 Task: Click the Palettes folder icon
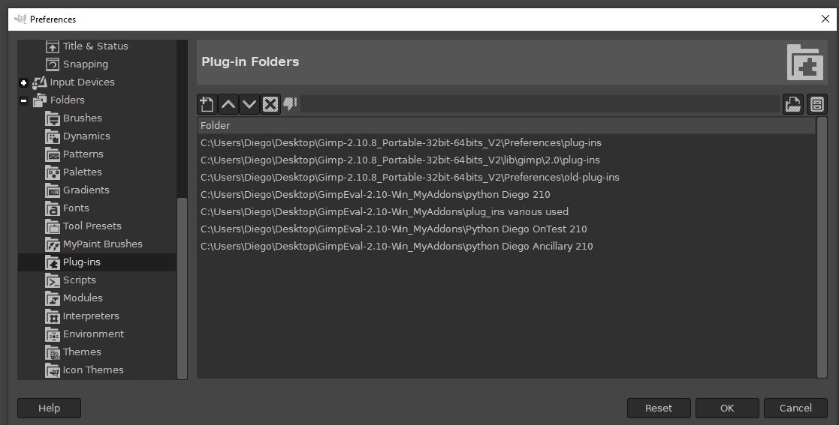pyautogui.click(x=53, y=172)
